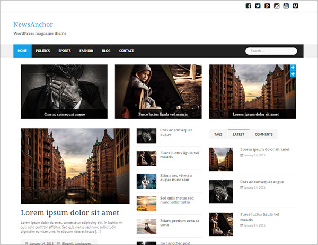Focus the Search input field
This screenshot has width=318, height=245.
(x=271, y=51)
